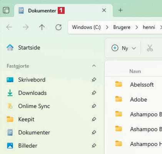Click the Brugere breadcrumb
The height and width of the screenshot is (154, 162).
pyautogui.click(x=122, y=27)
